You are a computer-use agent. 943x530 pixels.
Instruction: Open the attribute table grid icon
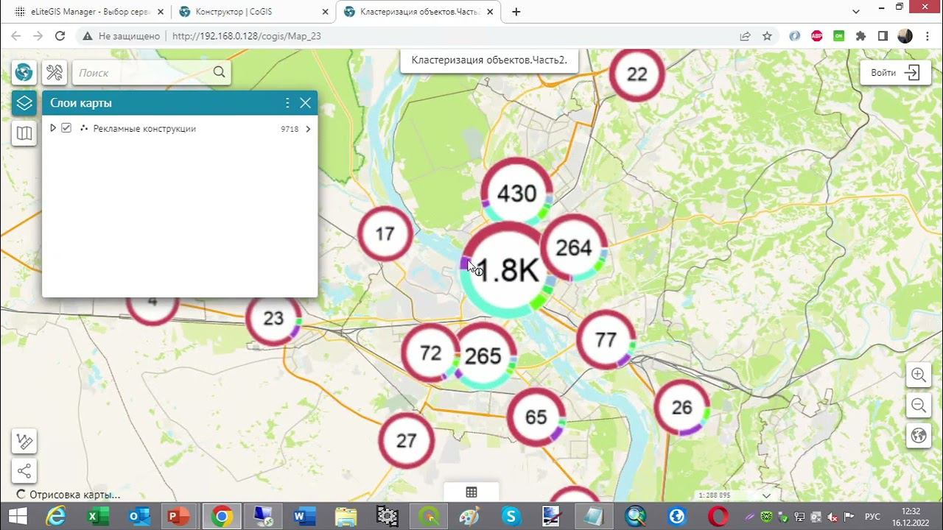471,492
